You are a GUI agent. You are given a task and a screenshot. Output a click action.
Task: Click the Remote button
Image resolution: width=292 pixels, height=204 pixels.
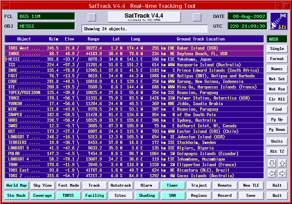pyautogui.click(x=225, y=185)
